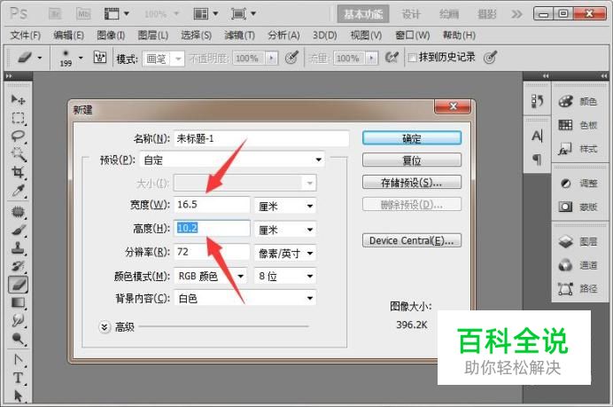
Task: Click the Device Central(E)... button
Action: (412, 240)
